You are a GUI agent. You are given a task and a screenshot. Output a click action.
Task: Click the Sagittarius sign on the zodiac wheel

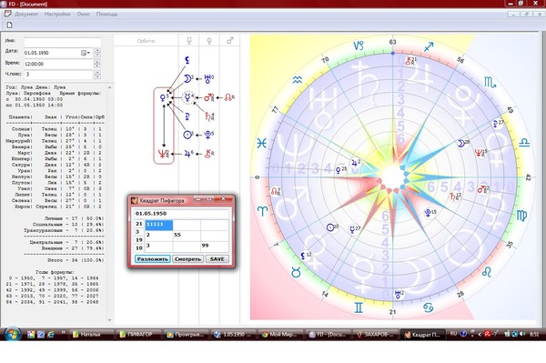[x=429, y=46]
